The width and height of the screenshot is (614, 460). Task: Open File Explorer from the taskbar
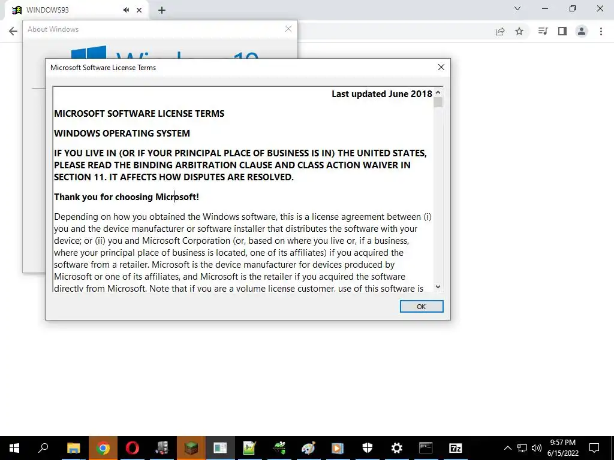73,448
